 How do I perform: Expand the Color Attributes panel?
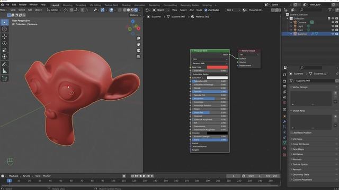(300, 144)
